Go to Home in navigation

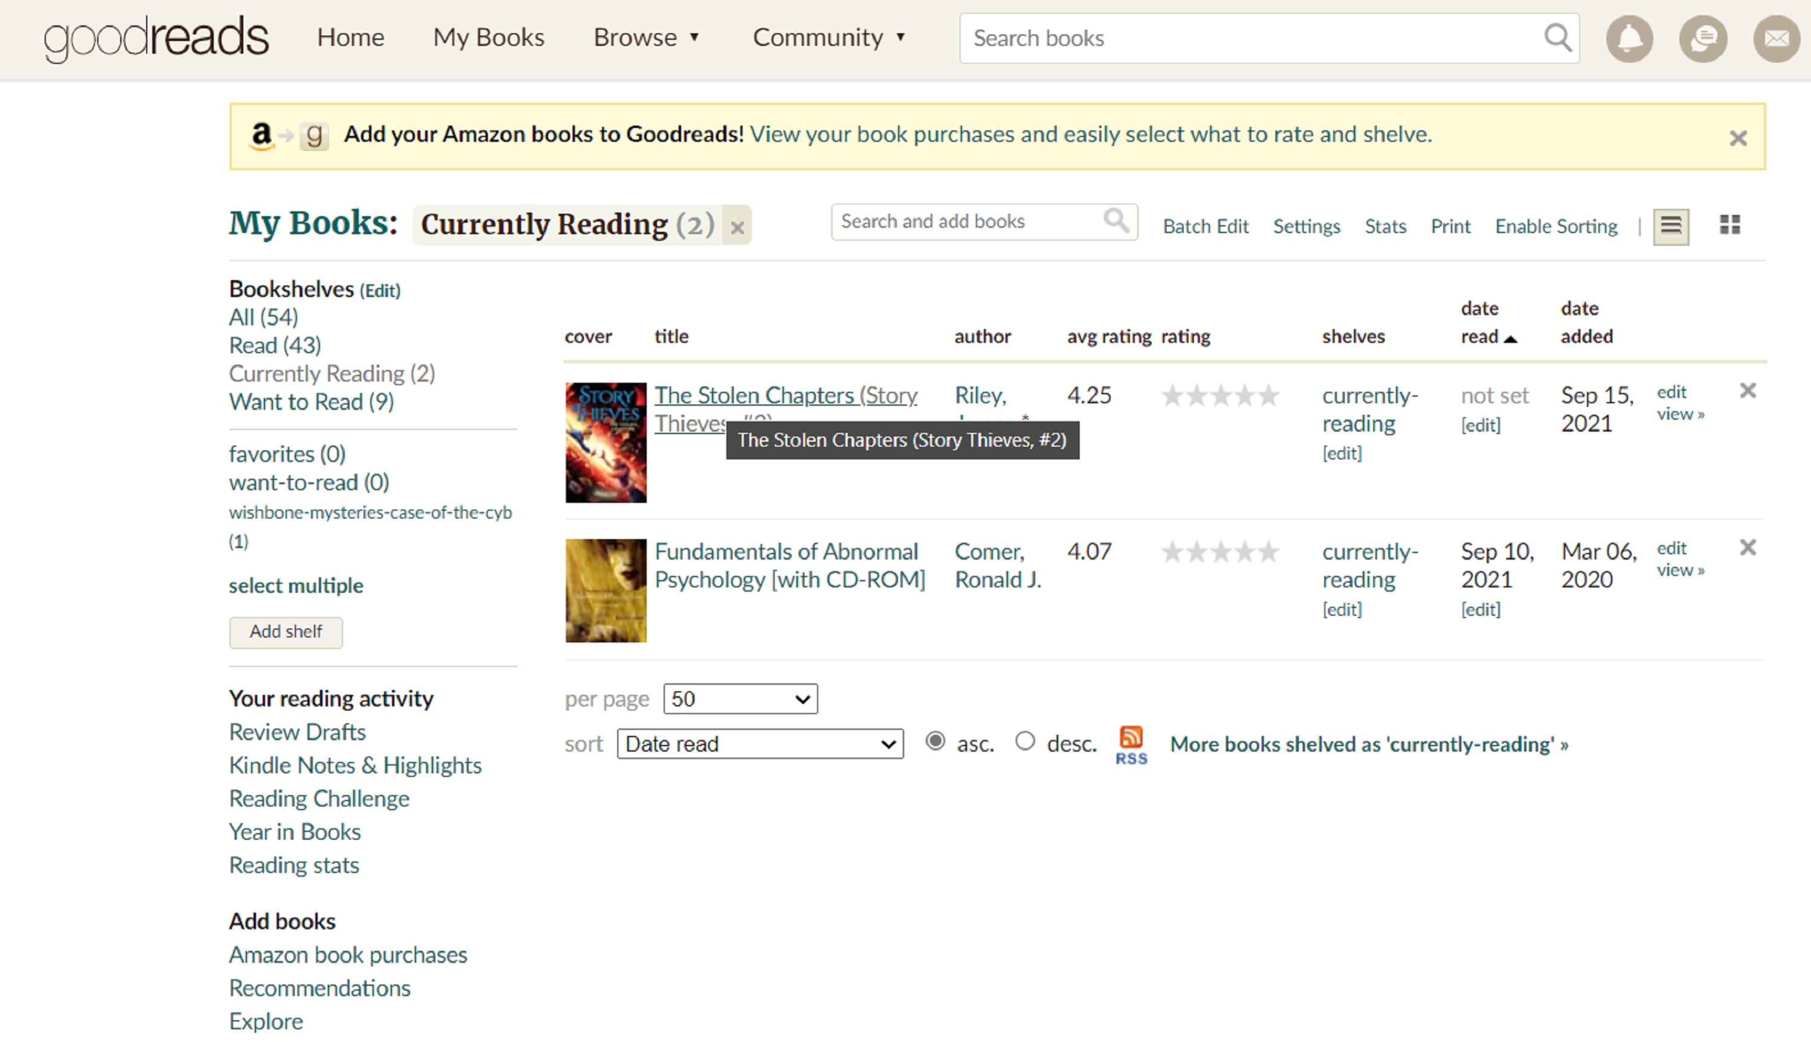(351, 37)
